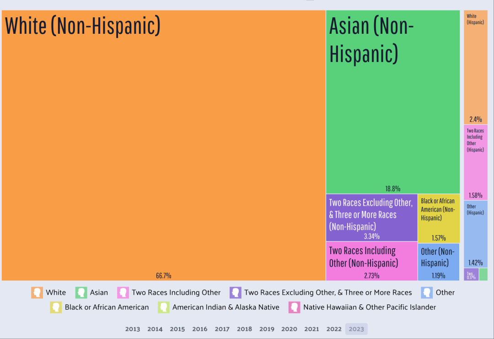Click the blue Other legend icon
The width and height of the screenshot is (494, 339).
click(x=427, y=292)
